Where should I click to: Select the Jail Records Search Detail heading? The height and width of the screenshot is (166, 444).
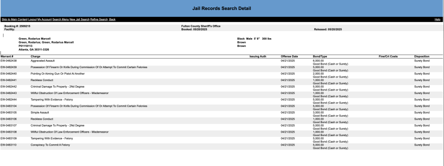point(222,9)
